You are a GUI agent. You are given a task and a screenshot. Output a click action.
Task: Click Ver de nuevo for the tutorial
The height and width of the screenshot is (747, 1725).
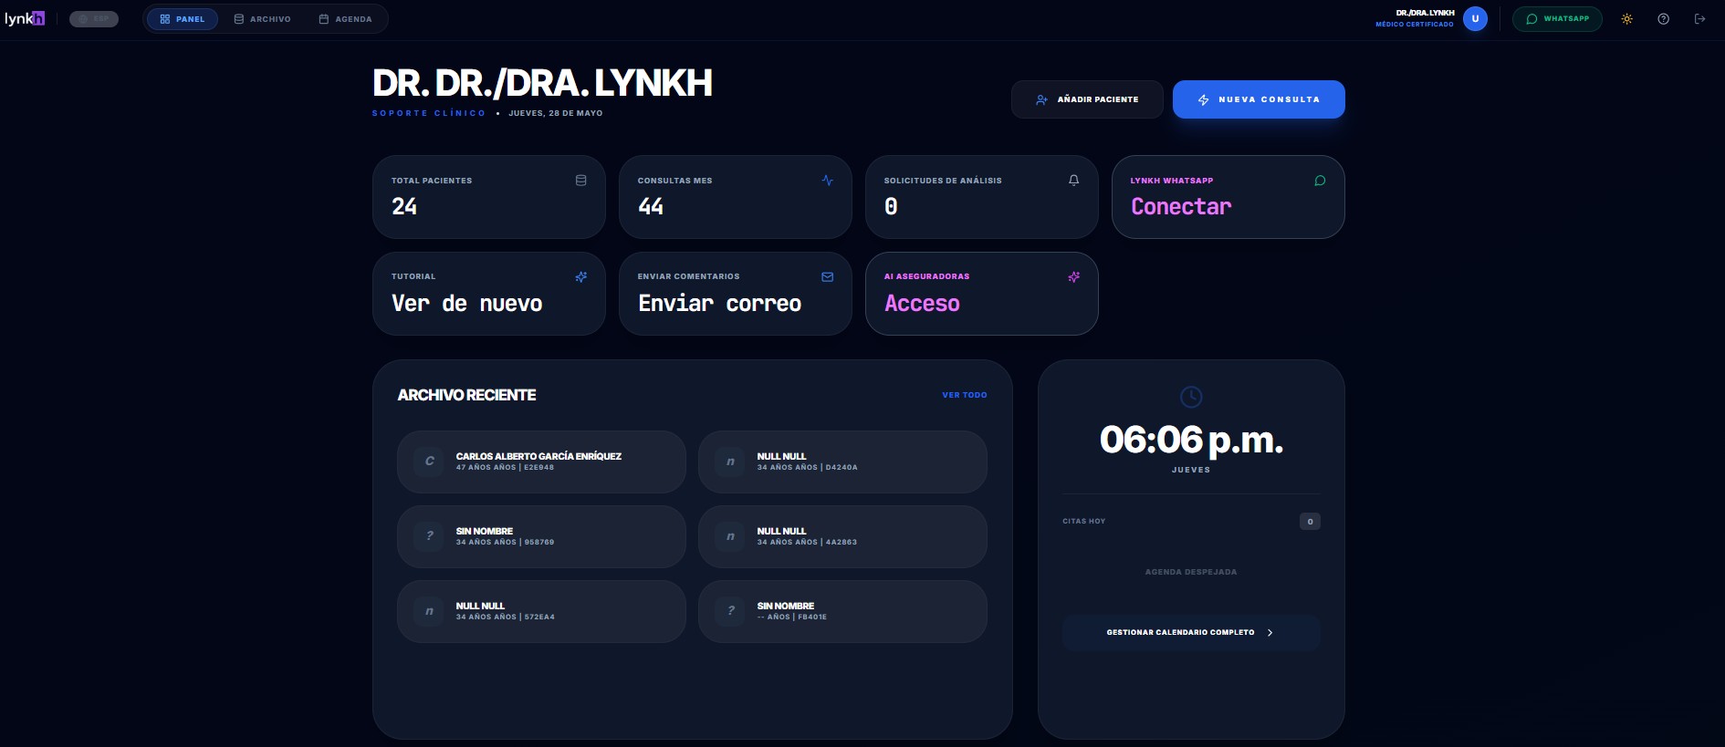click(x=467, y=304)
